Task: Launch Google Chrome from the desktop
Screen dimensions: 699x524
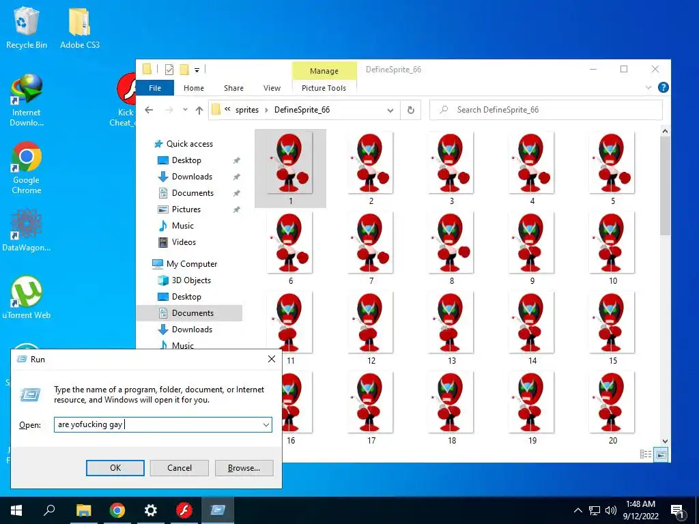Action: click(x=27, y=168)
